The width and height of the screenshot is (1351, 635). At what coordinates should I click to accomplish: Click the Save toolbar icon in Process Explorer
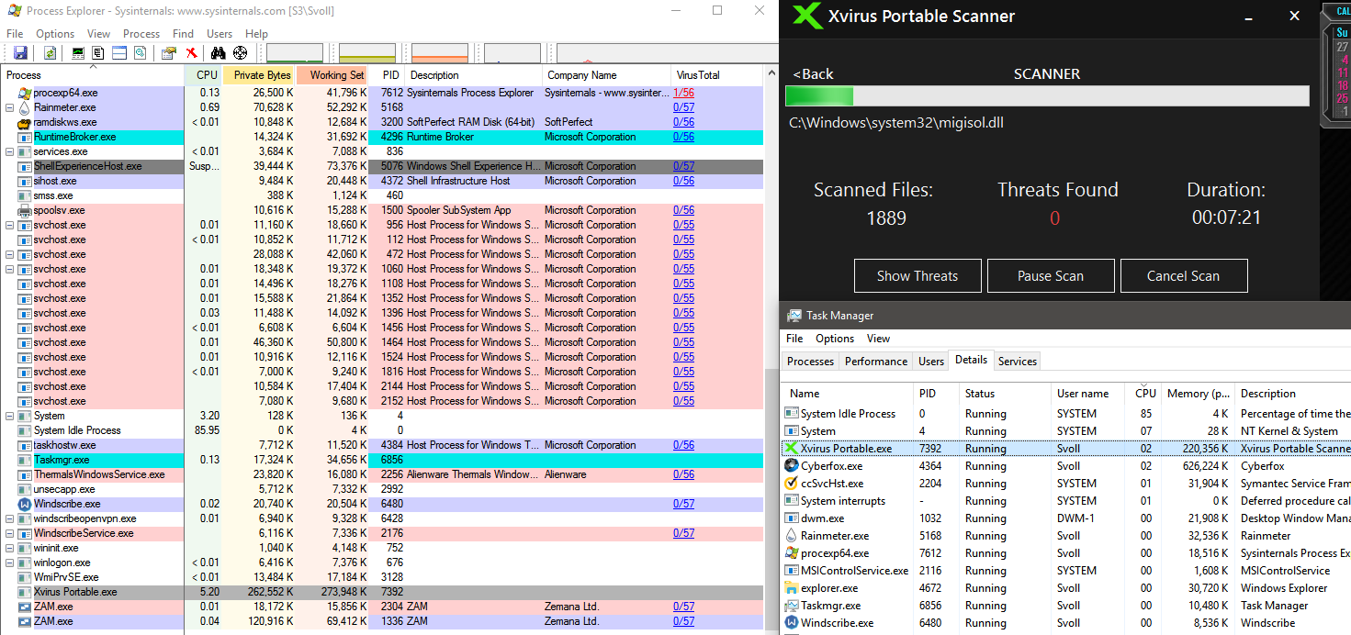[x=20, y=53]
